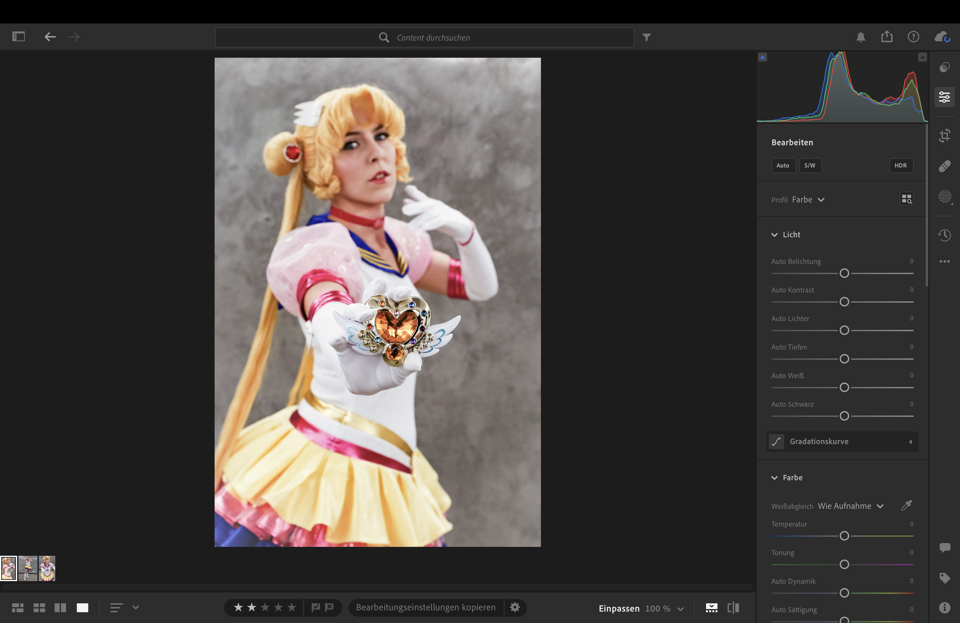Toggle highlight clipping indicator in histogram
The width and height of the screenshot is (960, 623).
[923, 57]
